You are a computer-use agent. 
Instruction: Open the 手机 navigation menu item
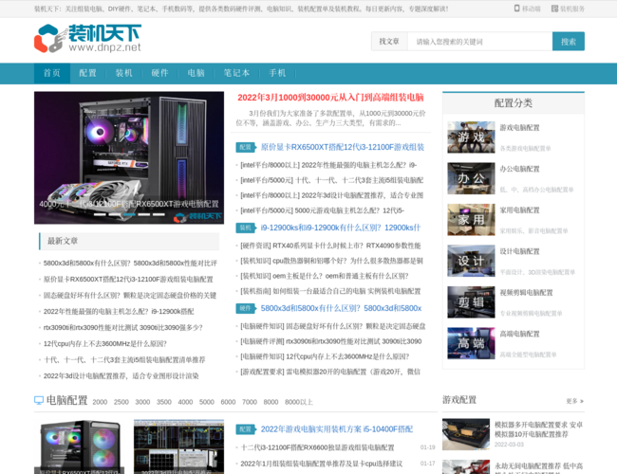coord(277,73)
